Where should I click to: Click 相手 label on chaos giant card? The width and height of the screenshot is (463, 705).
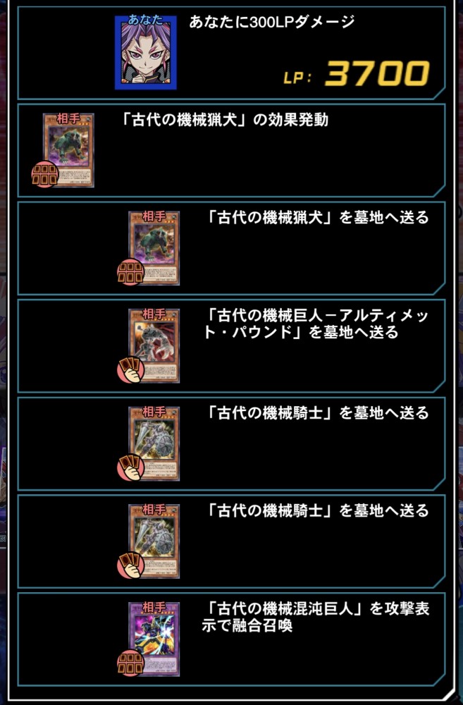click(154, 608)
